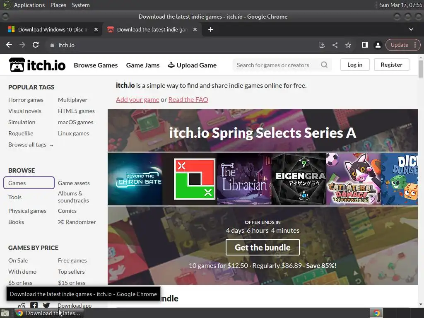This screenshot has height=318, width=424.
Task: Open the Eigengrau game thumbnail
Action: pyautogui.click(x=299, y=179)
